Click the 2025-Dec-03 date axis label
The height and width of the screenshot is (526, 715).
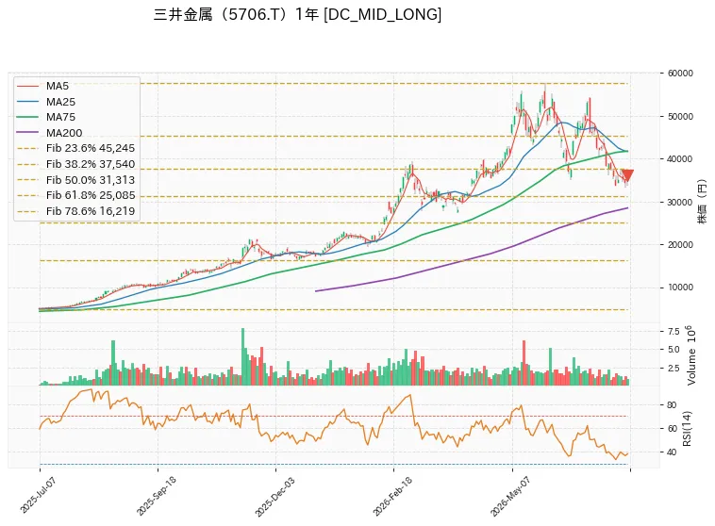(274, 496)
